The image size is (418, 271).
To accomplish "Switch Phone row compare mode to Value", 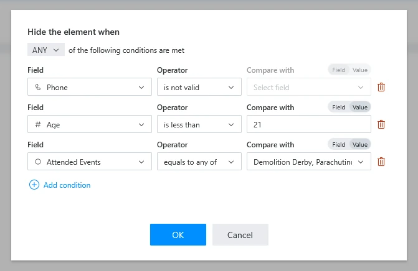I will click(x=360, y=70).
